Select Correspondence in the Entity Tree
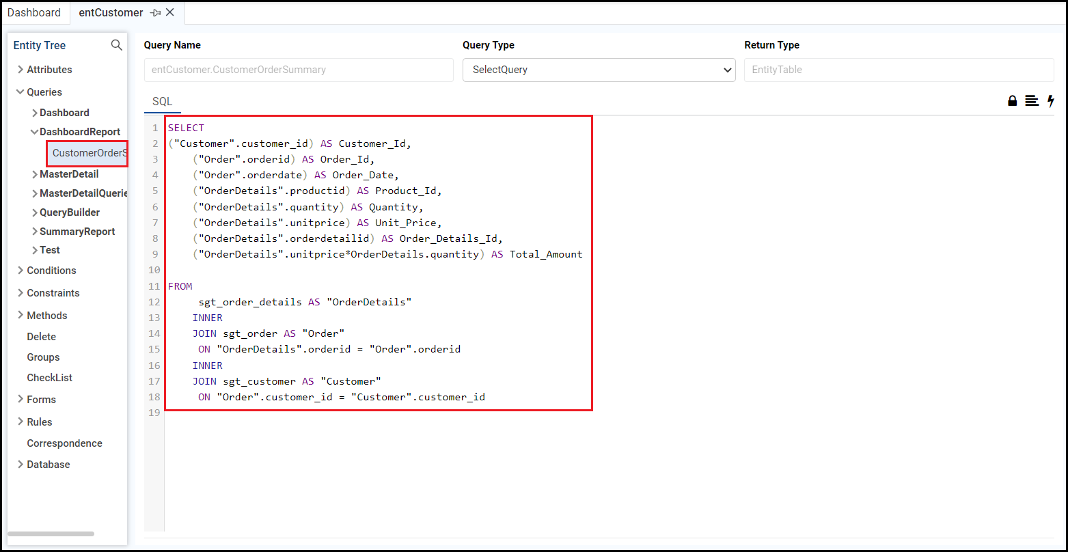Screen dimensions: 1068x552 pos(64,443)
